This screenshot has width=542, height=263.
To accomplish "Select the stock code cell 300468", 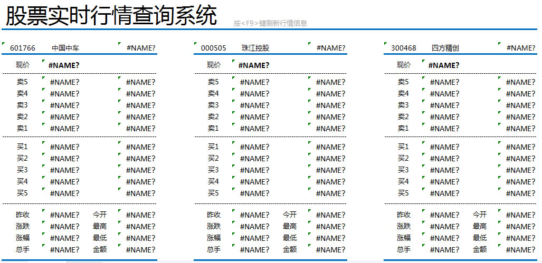I will coord(404,48).
